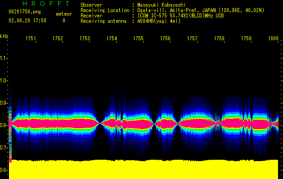Click the Receiving antenna label
The height and width of the screenshot is (179, 283).
103,21
